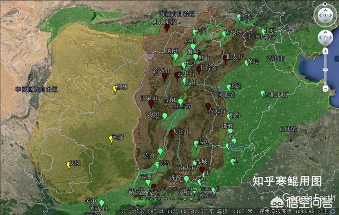Select the 侯马 green placemark pin
This screenshot has width=339, height=215.
[157, 165]
